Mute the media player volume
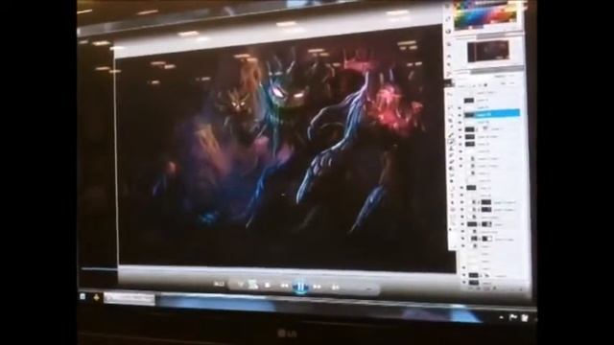614x345 pixels. [x=336, y=287]
